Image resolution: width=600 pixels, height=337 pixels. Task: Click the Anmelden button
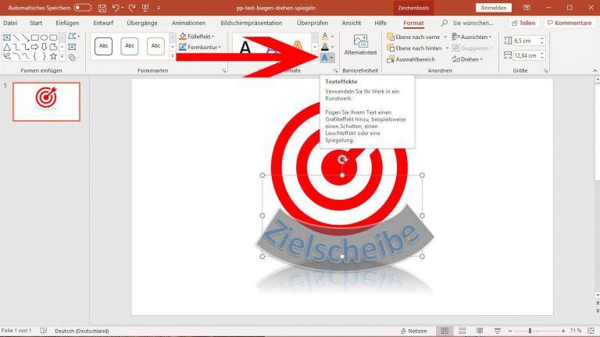493,8
